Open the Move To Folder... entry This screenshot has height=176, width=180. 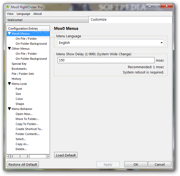pos(27,119)
